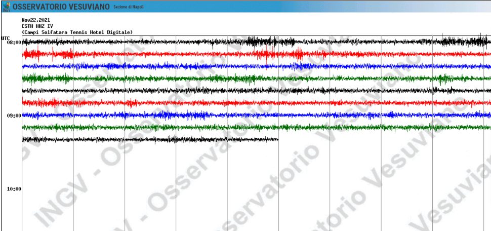The width and height of the screenshot is (491, 231).
Task: Click the OSSERVATORIO VESUVIANO title text
Action: [61, 7]
